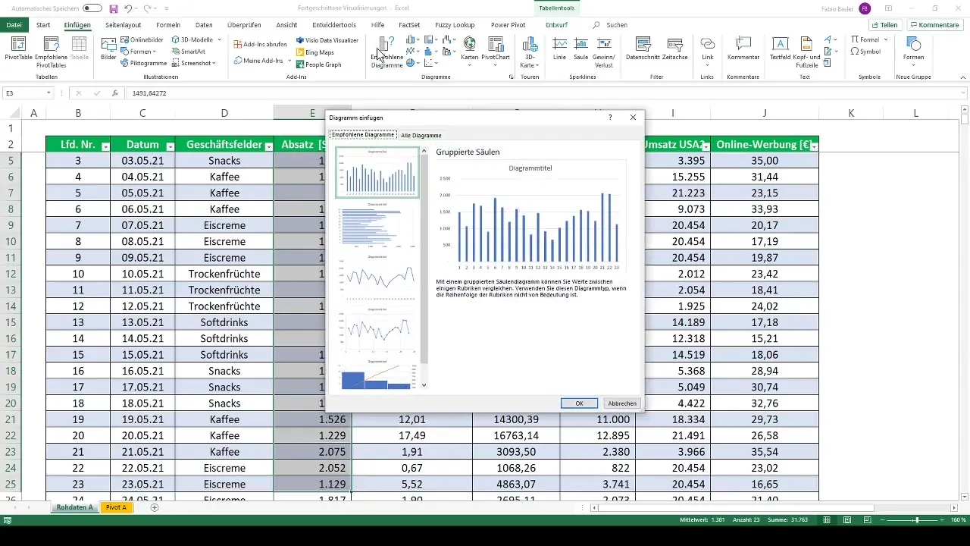Open the Datei menu
This screenshot has height=546, width=970.
(x=14, y=25)
